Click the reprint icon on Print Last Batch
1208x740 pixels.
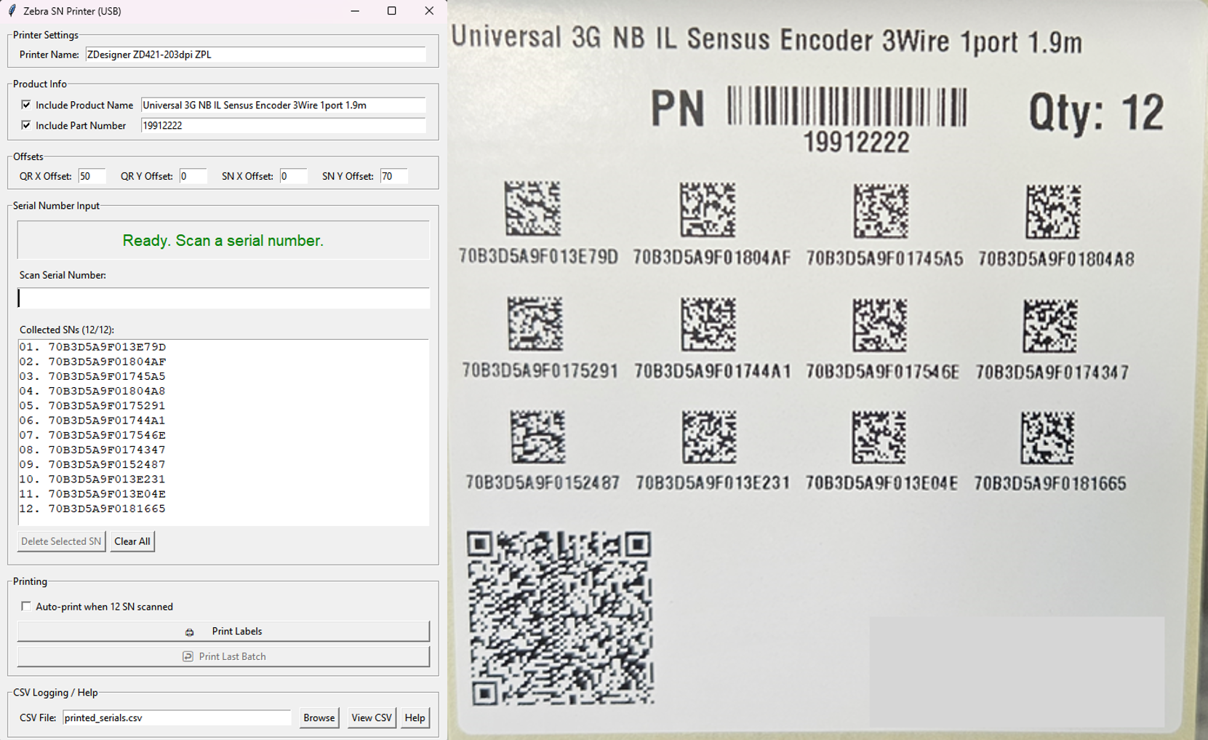pos(188,656)
